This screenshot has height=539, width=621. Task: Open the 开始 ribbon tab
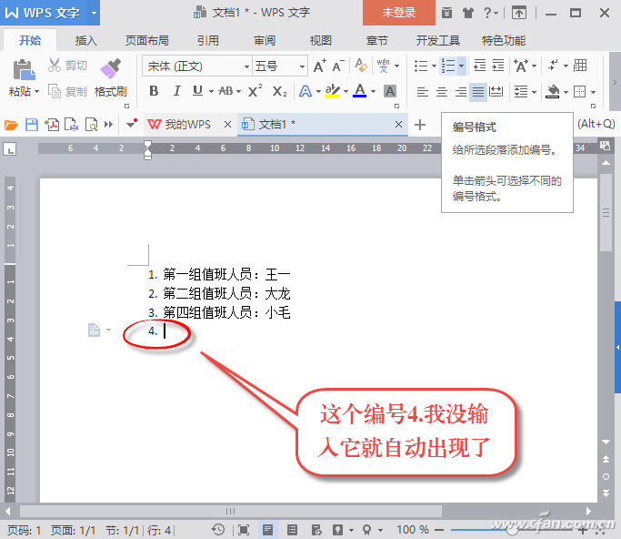(x=30, y=40)
